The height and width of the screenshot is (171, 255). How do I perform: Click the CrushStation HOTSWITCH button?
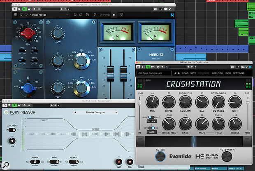[x=227, y=157]
